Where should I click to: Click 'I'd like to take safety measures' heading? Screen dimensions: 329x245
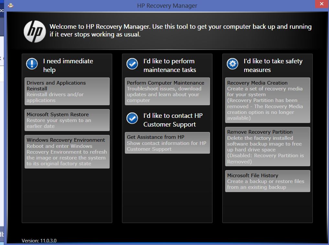tap(273, 65)
